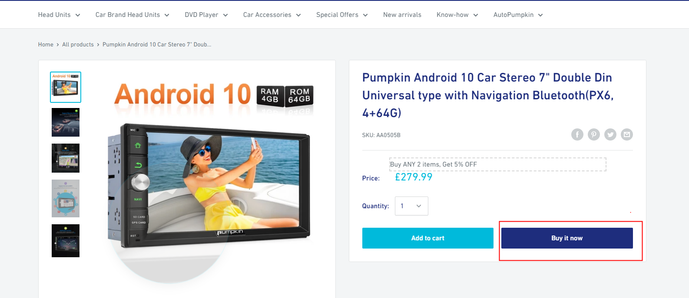
Task: Expand AutoPumpkin menu
Action: pos(518,15)
